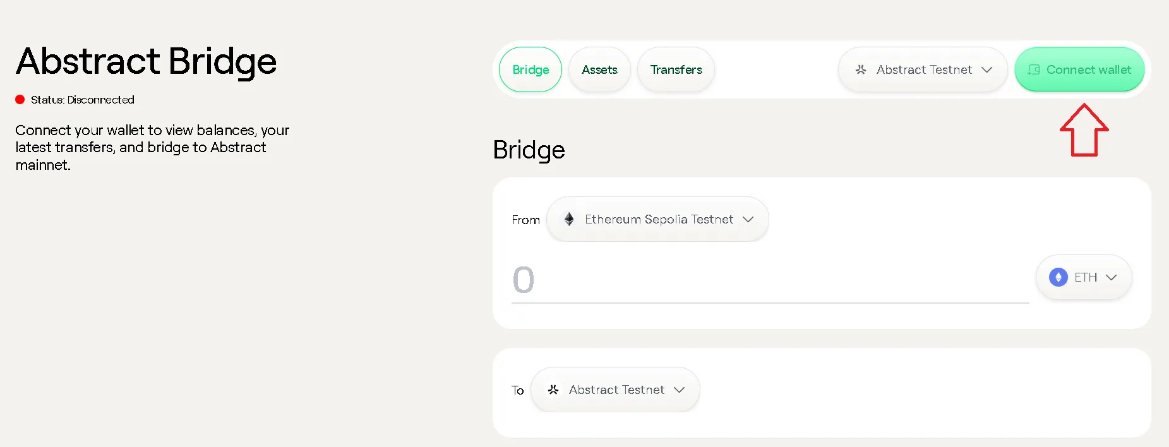
Task: Switch to the Bridge tab
Action: [531, 69]
